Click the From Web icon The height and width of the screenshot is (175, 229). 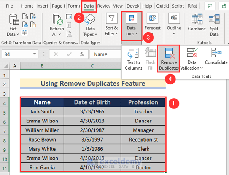(x=25, y=24)
